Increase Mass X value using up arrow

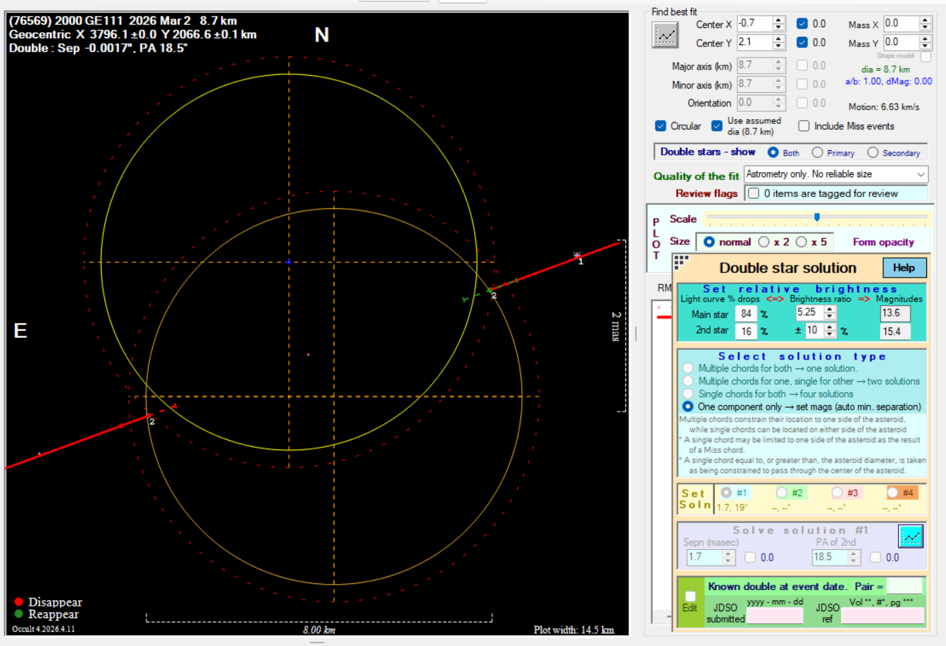[925, 20]
